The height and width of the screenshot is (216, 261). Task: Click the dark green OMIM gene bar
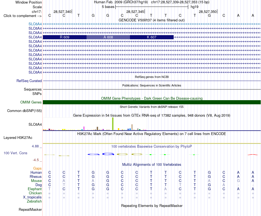coord(152,102)
